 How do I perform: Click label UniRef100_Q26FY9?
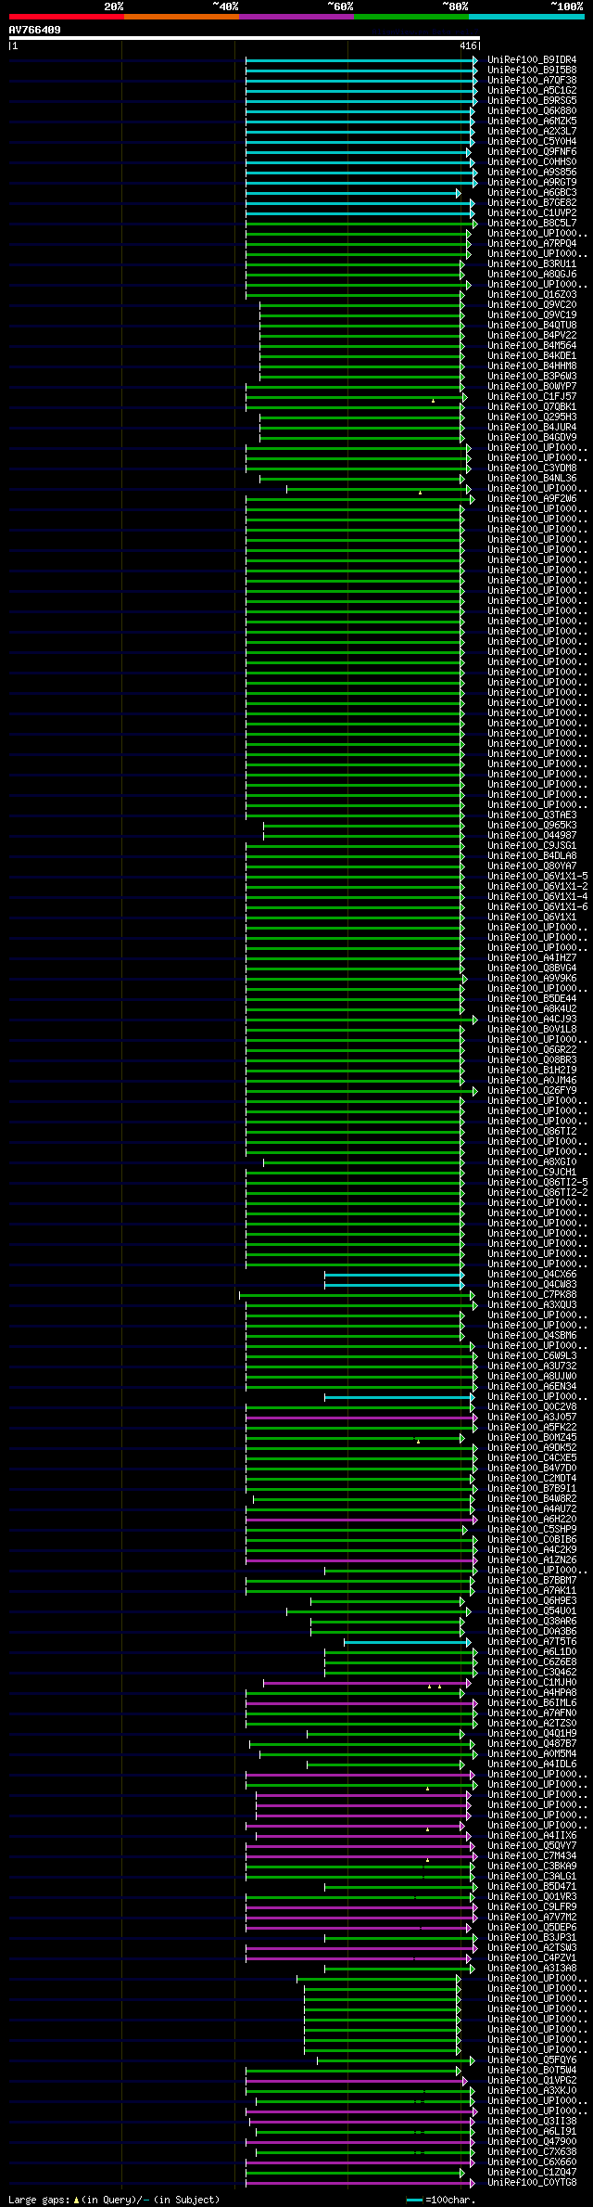coord(532,1091)
